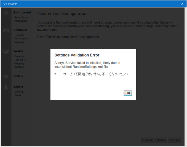
Task: Close the システム設定 window
Action: [x=182, y=4]
